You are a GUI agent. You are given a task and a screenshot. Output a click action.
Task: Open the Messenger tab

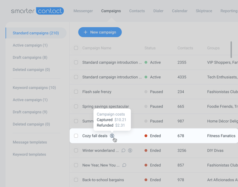click(83, 11)
